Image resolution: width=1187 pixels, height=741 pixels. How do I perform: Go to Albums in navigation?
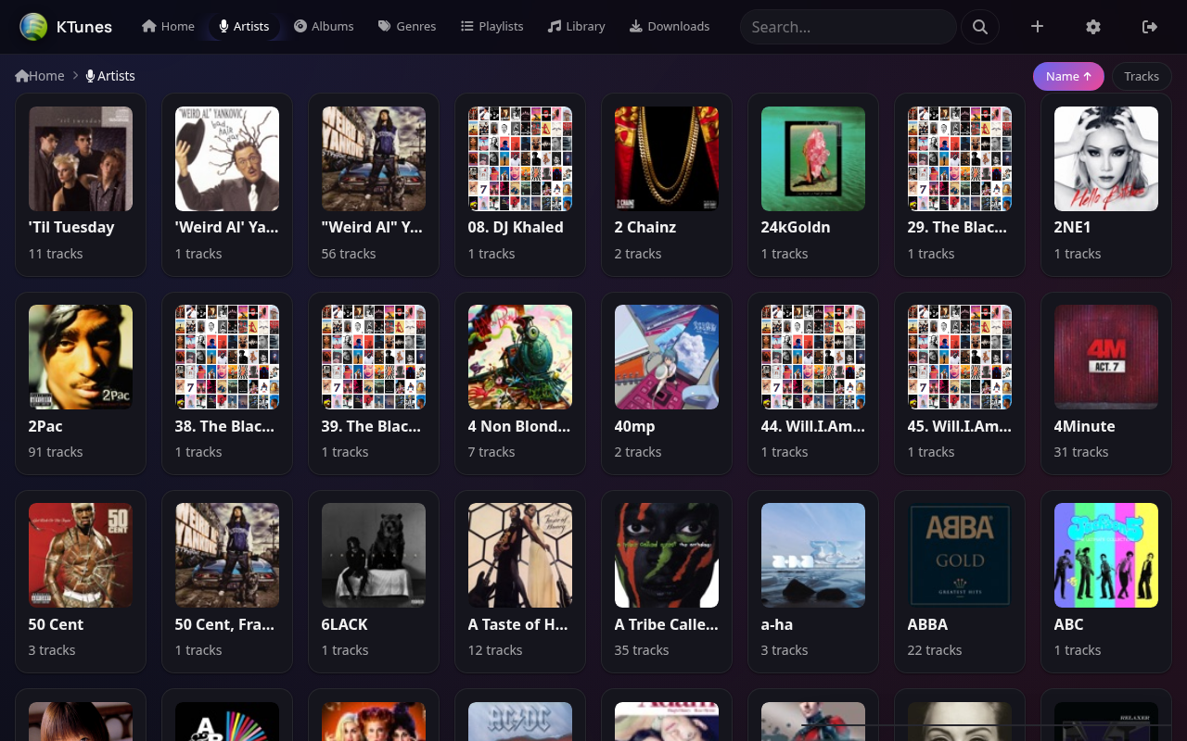tap(324, 26)
